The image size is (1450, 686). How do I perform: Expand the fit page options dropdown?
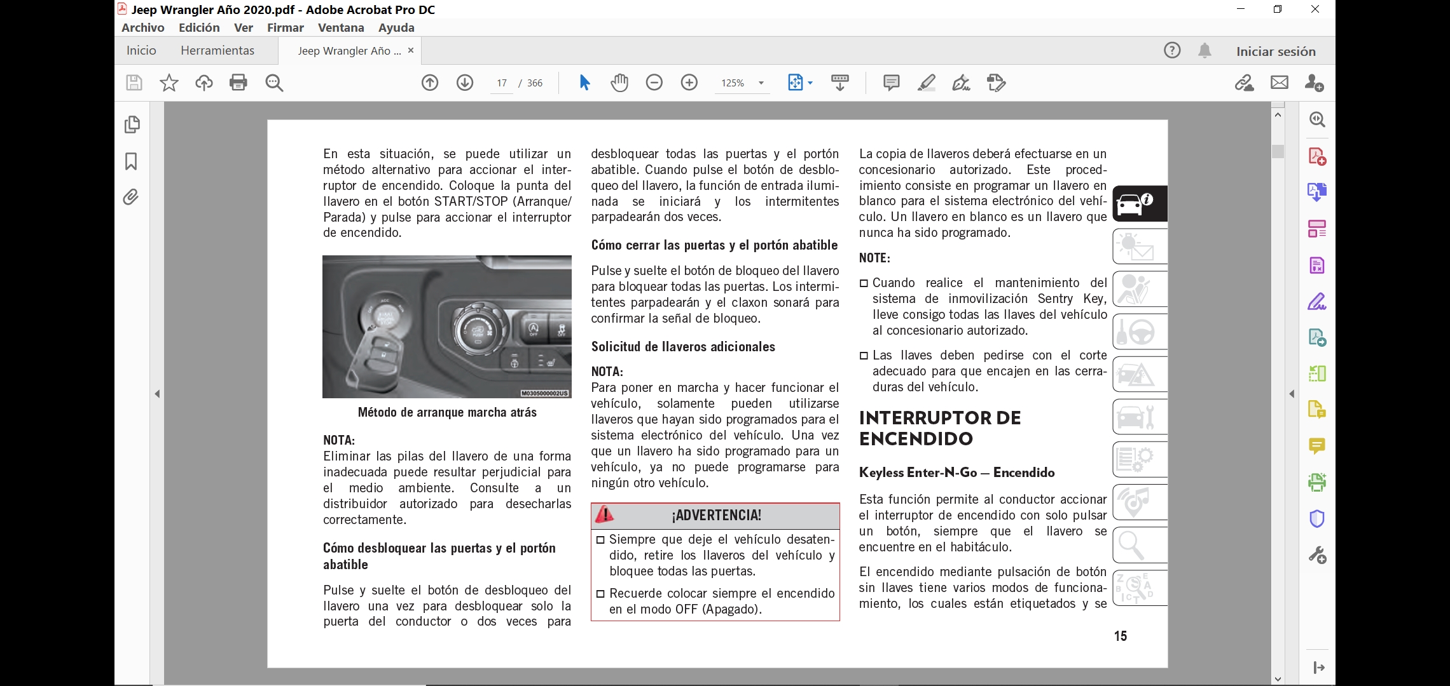[810, 83]
